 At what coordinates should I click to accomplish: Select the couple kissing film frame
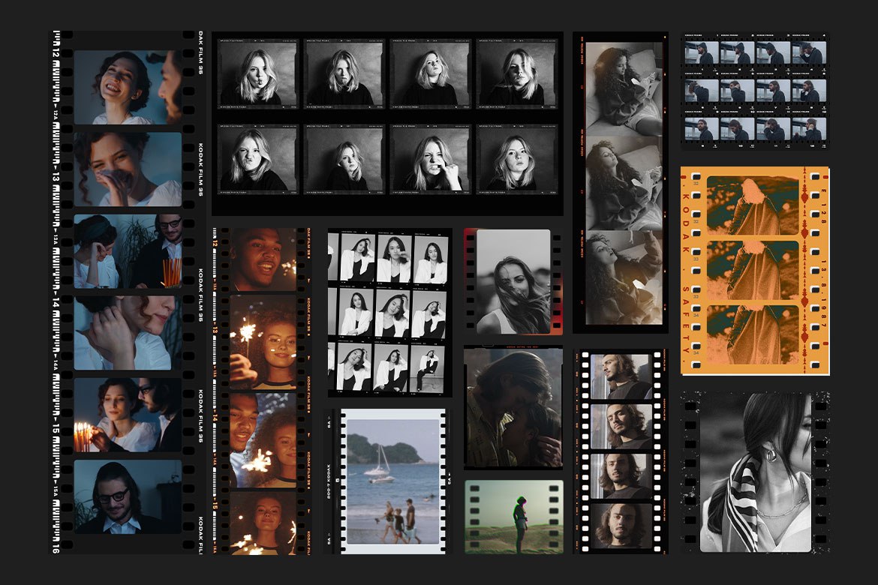(513, 407)
